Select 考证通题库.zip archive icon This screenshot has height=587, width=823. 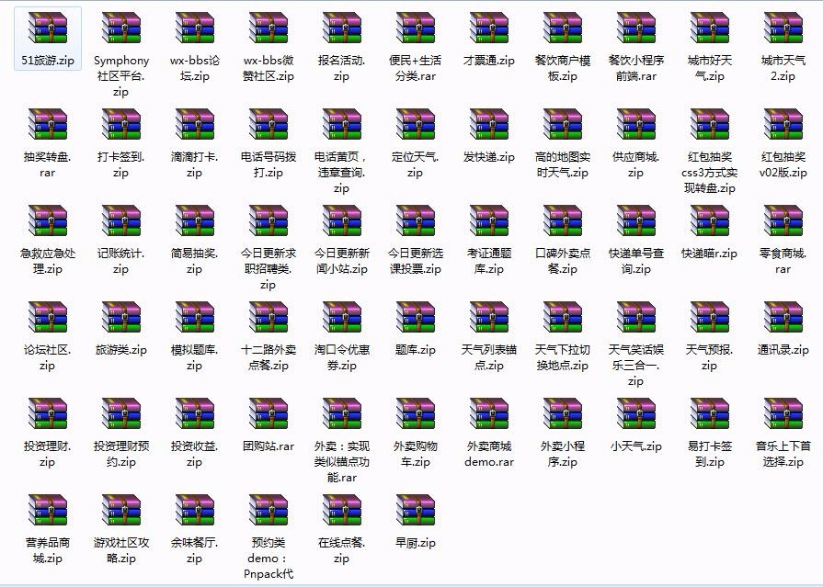488,220
